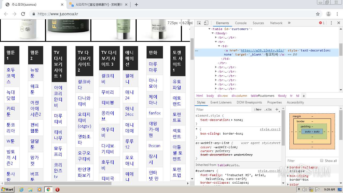Open a new browser tab with plus icon
Image resolution: width=343 pixels, height=193 pixels.
click(x=136, y=5)
